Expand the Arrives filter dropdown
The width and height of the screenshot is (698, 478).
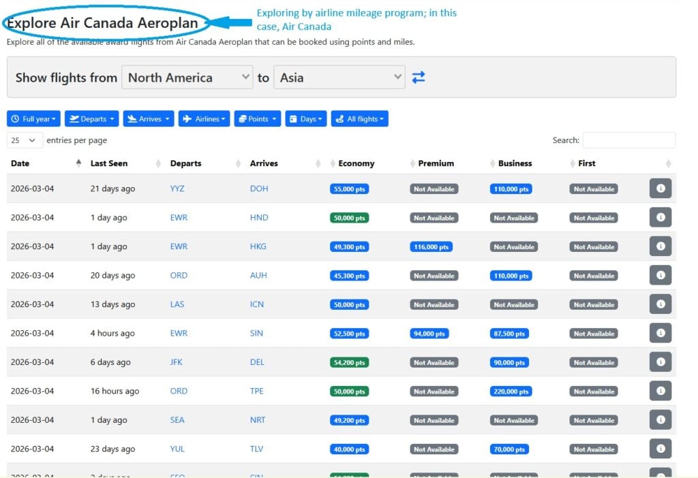pos(148,118)
